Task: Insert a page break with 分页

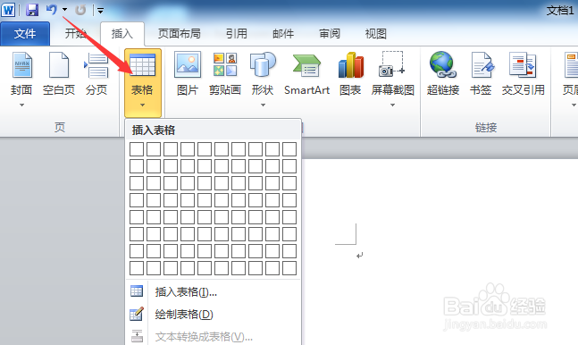Action: pyautogui.click(x=96, y=74)
